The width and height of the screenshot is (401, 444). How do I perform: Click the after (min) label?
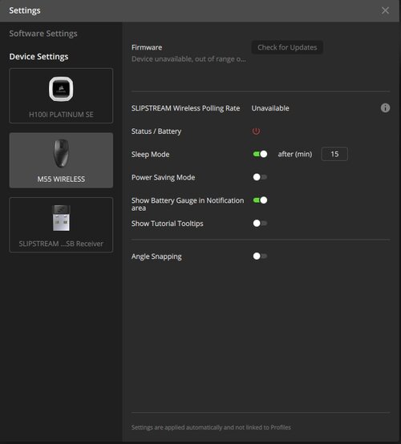click(295, 154)
